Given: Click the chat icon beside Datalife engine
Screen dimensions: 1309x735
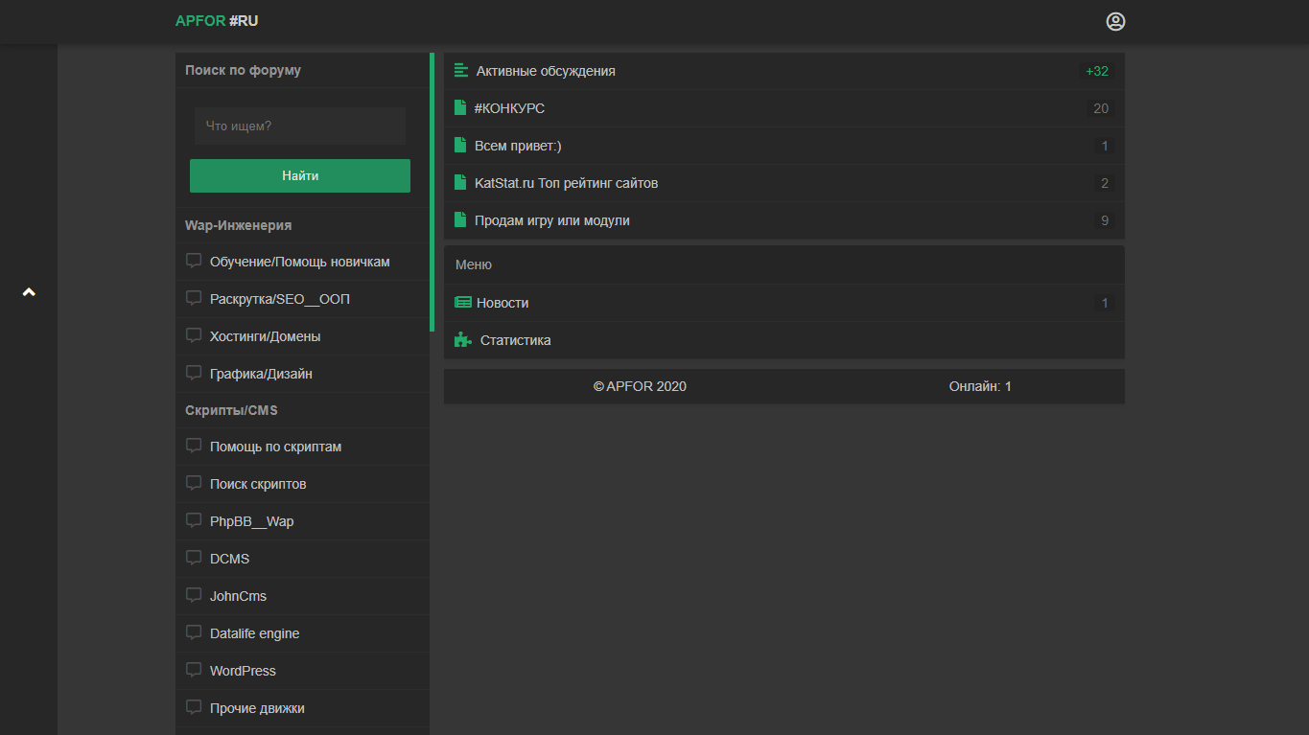Looking at the screenshot, I should (194, 632).
